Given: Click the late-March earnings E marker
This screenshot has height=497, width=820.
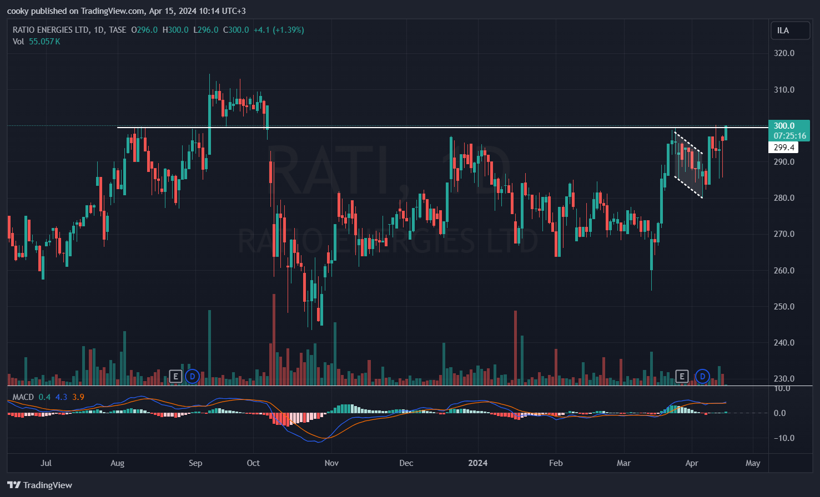Looking at the screenshot, I should coord(682,377).
